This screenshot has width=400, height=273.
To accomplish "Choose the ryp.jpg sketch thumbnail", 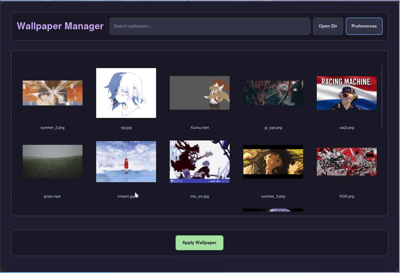I will [126, 93].
